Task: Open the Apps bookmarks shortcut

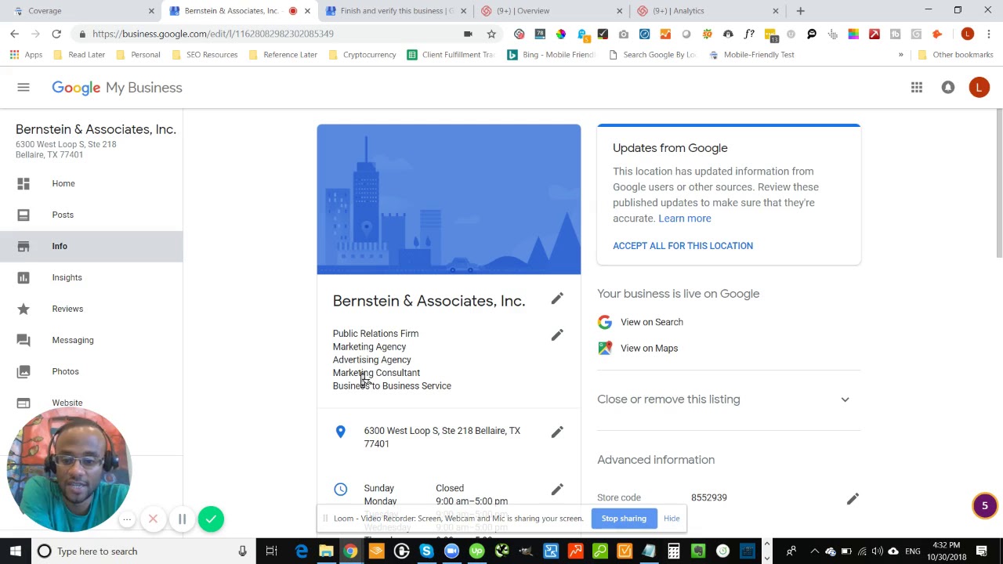Action: pos(26,55)
